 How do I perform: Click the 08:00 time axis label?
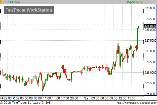(x=38, y=98)
